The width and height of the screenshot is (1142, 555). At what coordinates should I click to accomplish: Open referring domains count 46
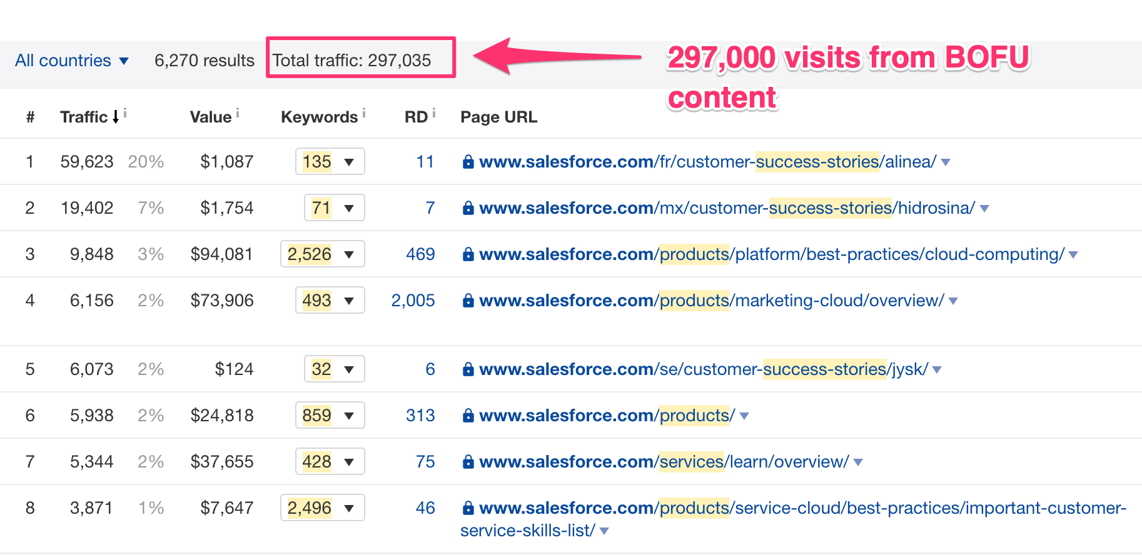point(425,508)
